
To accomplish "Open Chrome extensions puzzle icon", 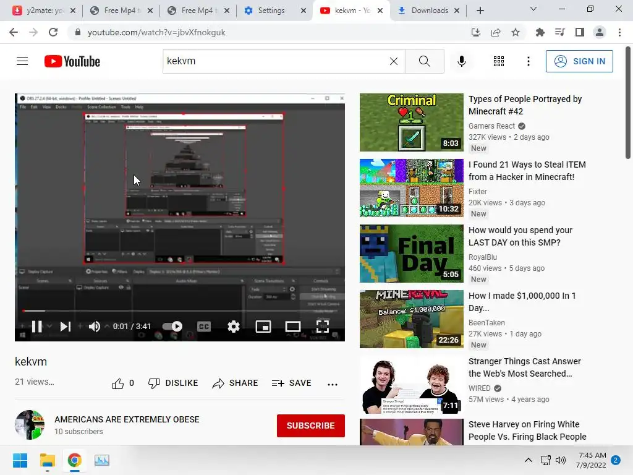I will 540,32.
